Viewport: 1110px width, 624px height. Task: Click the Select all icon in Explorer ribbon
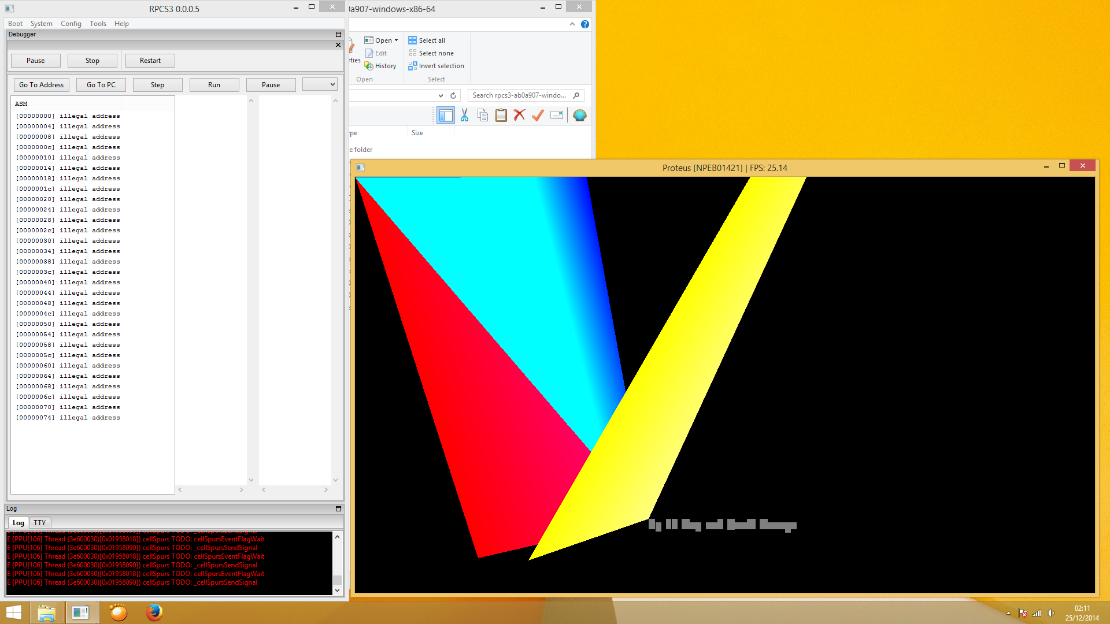412,40
